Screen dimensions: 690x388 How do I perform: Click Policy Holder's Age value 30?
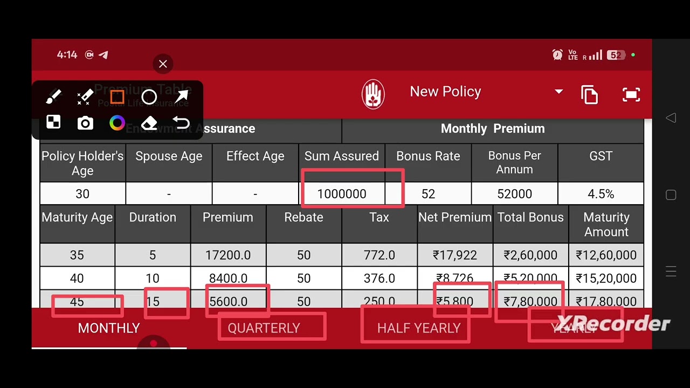pyautogui.click(x=82, y=194)
